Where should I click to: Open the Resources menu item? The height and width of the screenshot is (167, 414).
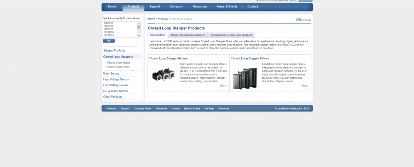[200, 7]
